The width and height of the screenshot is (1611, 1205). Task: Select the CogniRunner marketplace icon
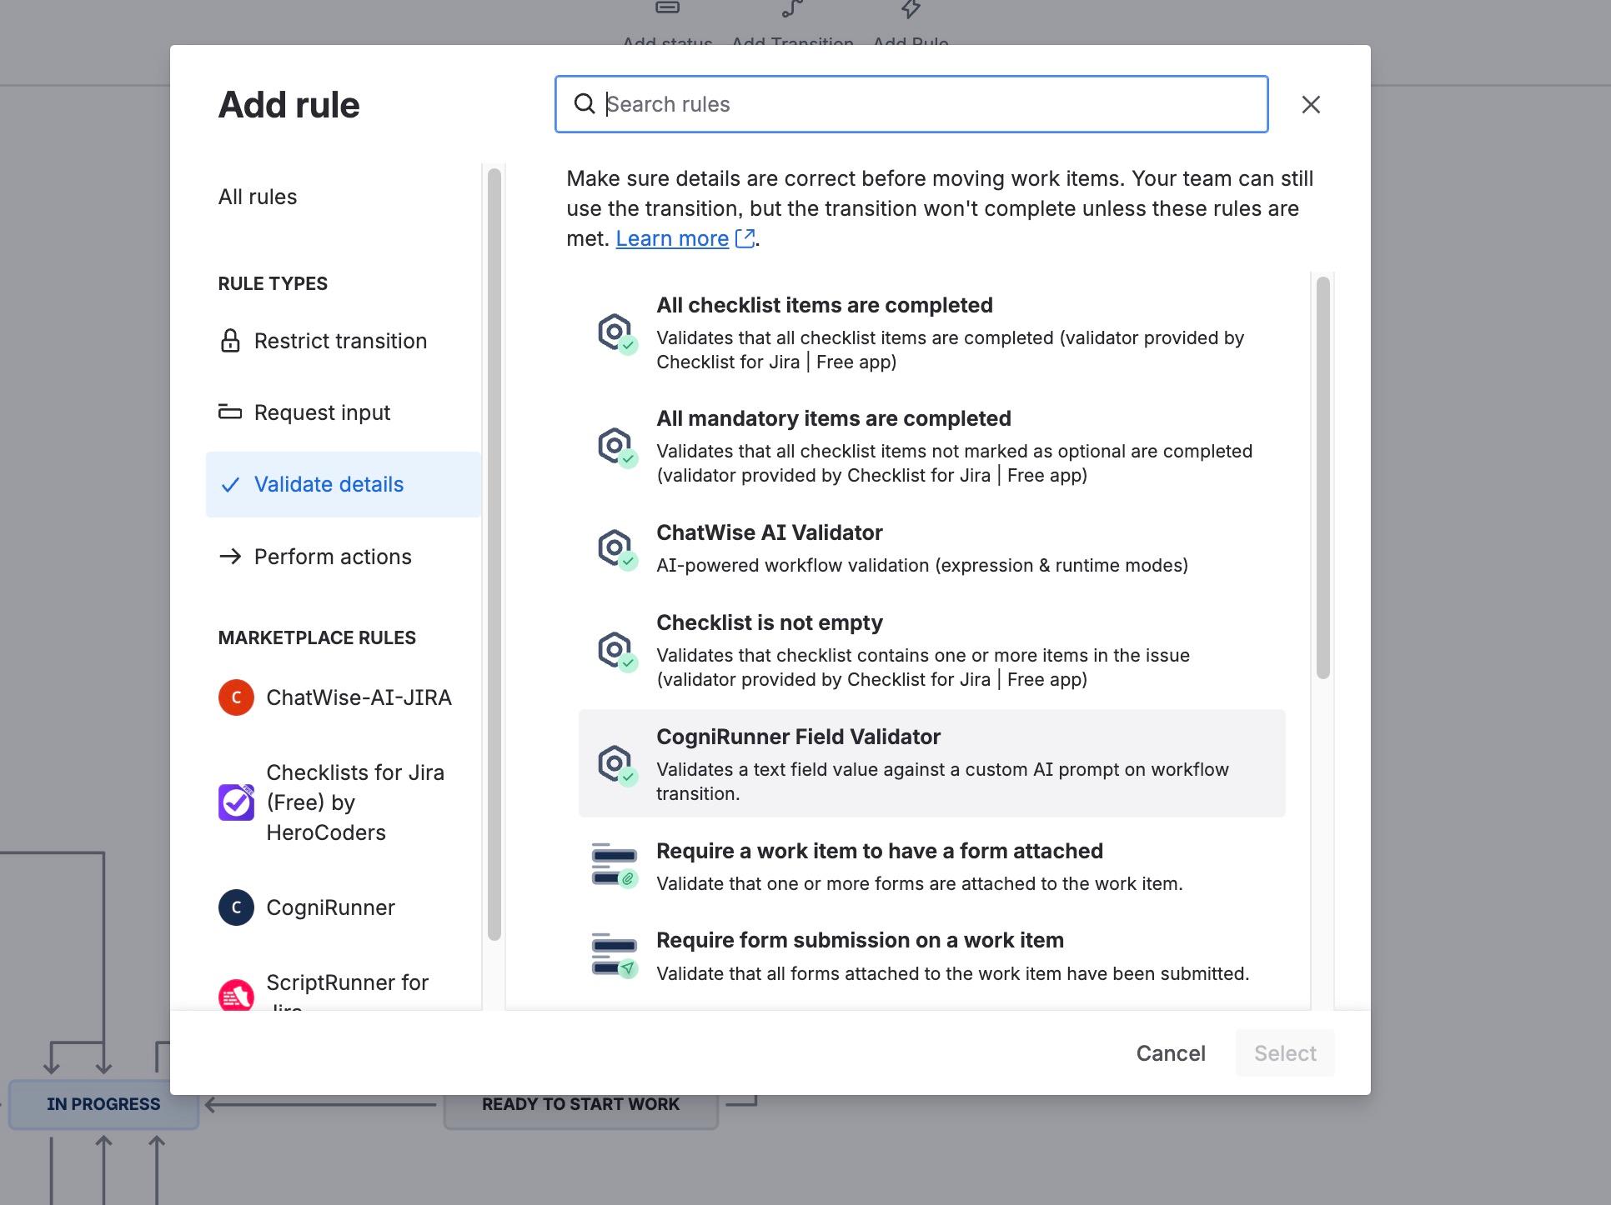(236, 907)
